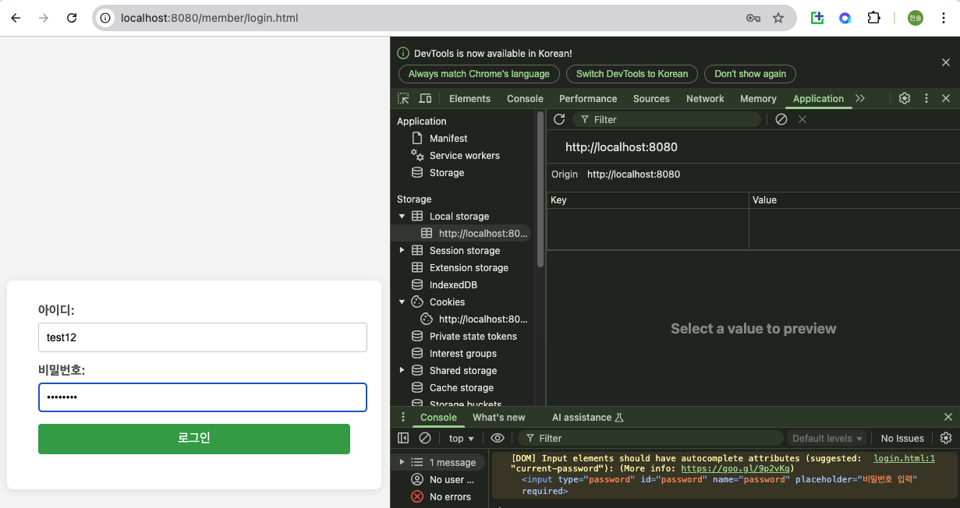Click the password key icon in address bar

pos(753,18)
